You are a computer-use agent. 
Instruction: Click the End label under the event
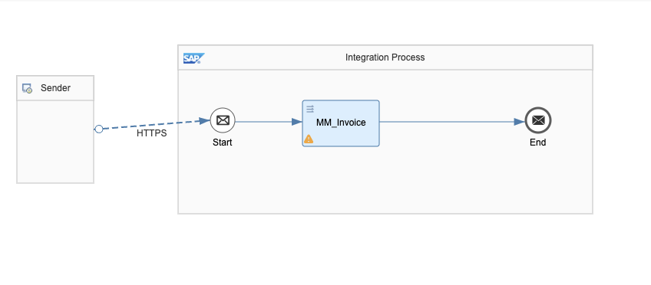point(538,142)
